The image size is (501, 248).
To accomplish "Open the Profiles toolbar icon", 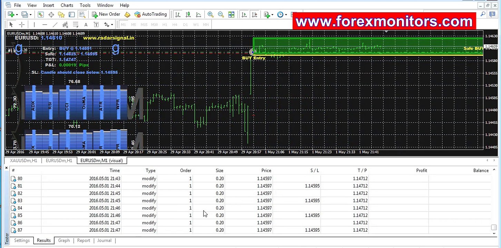I will pyautogui.click(x=24, y=14).
